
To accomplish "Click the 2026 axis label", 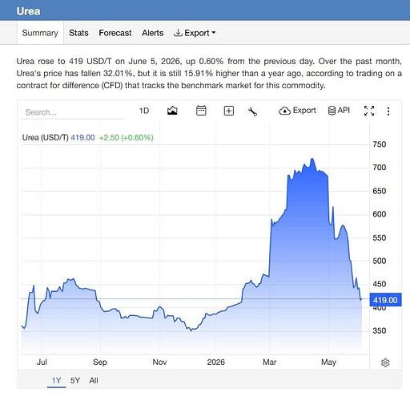I will pos(216,362).
